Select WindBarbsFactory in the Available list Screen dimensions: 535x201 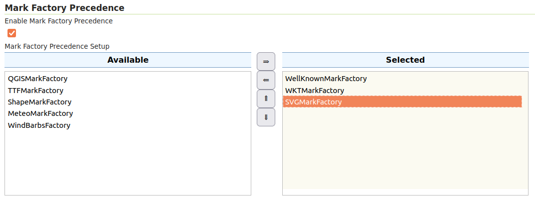[x=39, y=125]
